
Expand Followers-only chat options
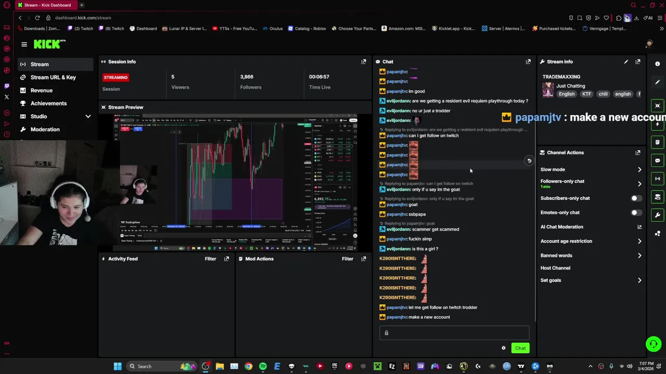pos(639,184)
